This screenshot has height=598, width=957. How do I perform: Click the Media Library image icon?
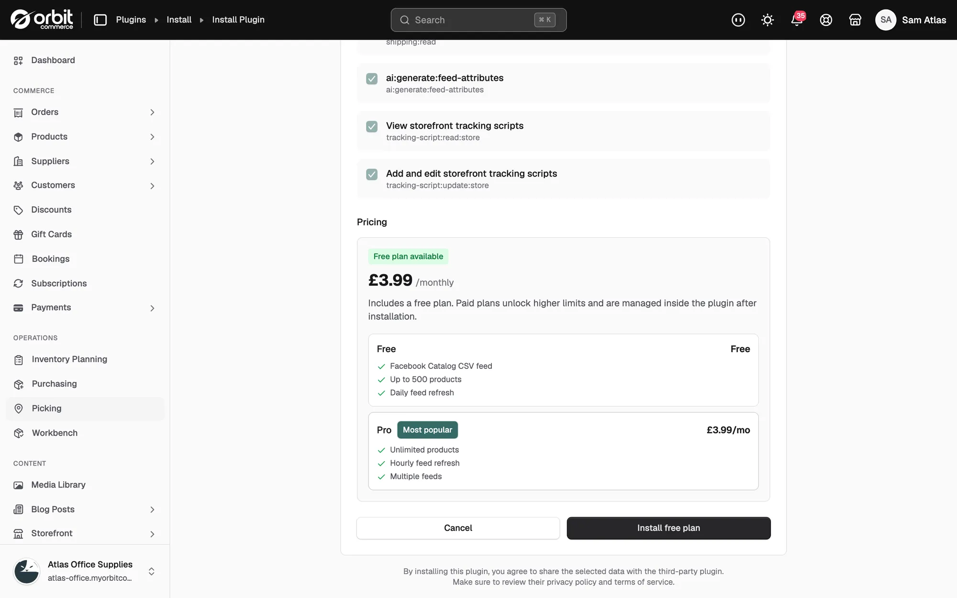click(x=18, y=485)
